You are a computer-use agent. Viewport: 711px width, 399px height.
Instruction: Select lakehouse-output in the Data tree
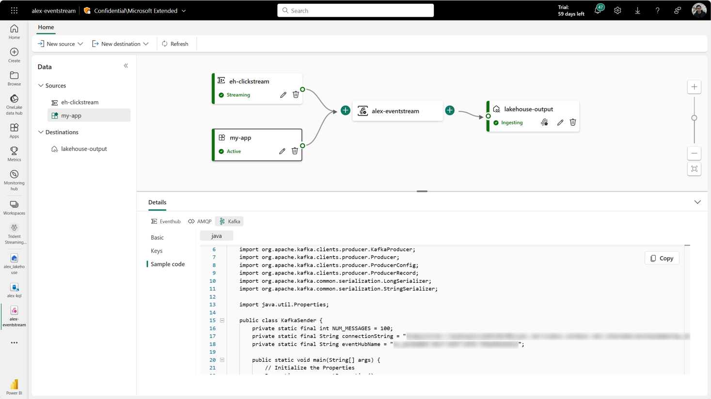[x=89, y=149]
